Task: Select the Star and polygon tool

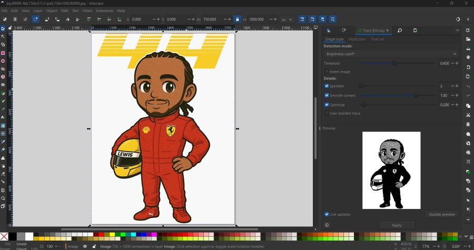Action: pos(3,69)
